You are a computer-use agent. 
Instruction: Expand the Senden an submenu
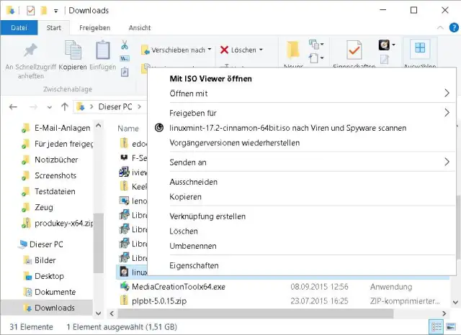coord(447,162)
